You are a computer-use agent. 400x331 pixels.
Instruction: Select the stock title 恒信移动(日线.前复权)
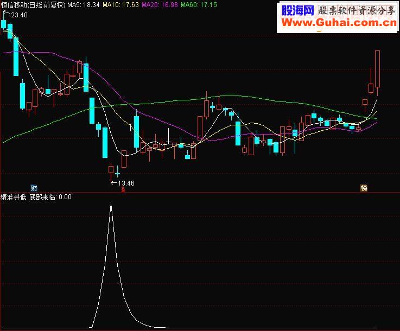33,5
